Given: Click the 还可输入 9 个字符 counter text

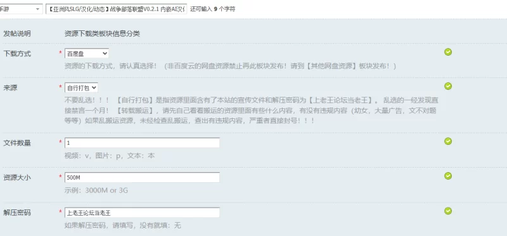Looking at the screenshot, I should 212,9.
